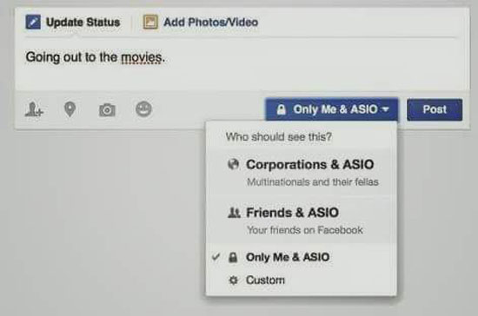Click the Multinationals and their fellas subtitle
The image size is (478, 316).
tap(313, 182)
